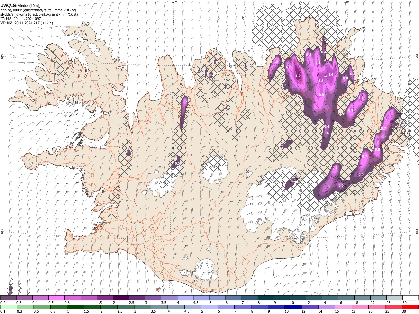Click the '20W' longitude label on the top edge
The image size is (419, 314).
174,2
